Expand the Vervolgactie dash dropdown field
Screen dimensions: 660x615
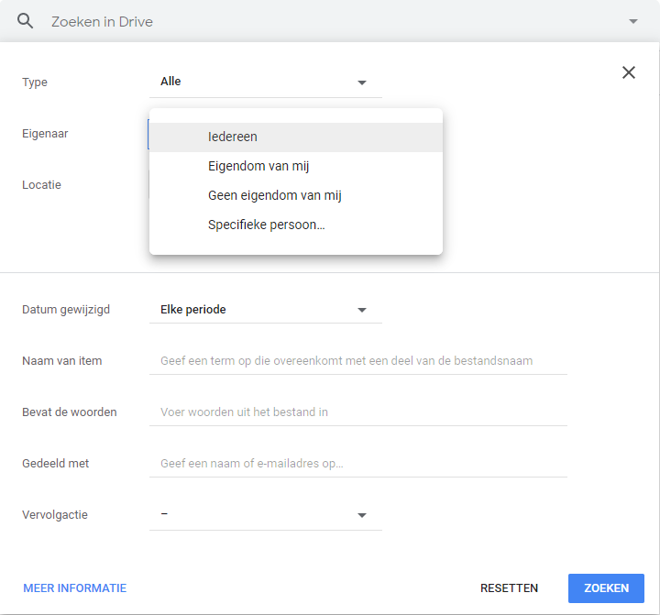pos(266,515)
